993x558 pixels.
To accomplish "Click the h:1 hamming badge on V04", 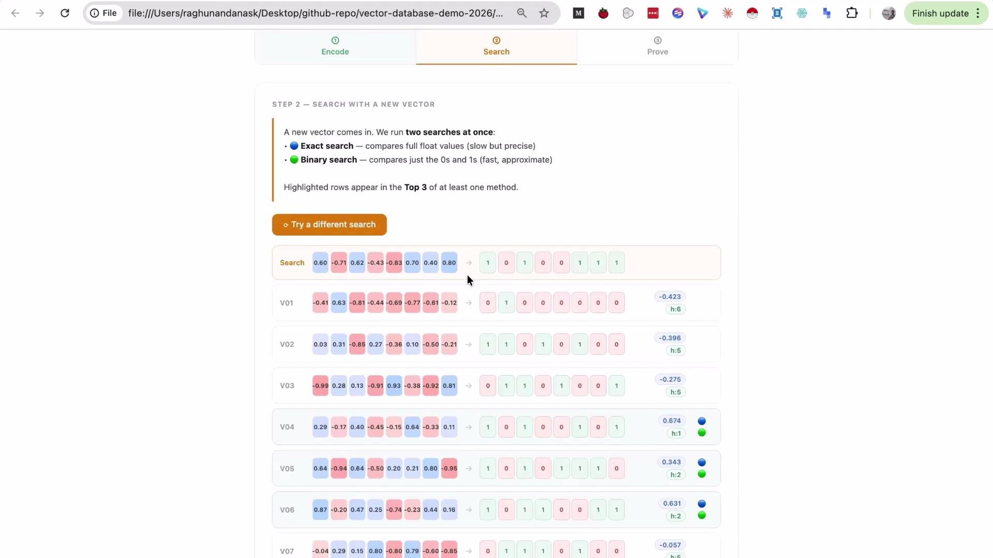I will 676,433.
